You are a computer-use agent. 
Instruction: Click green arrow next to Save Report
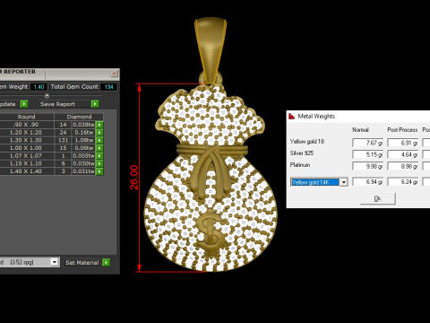[x=95, y=104]
